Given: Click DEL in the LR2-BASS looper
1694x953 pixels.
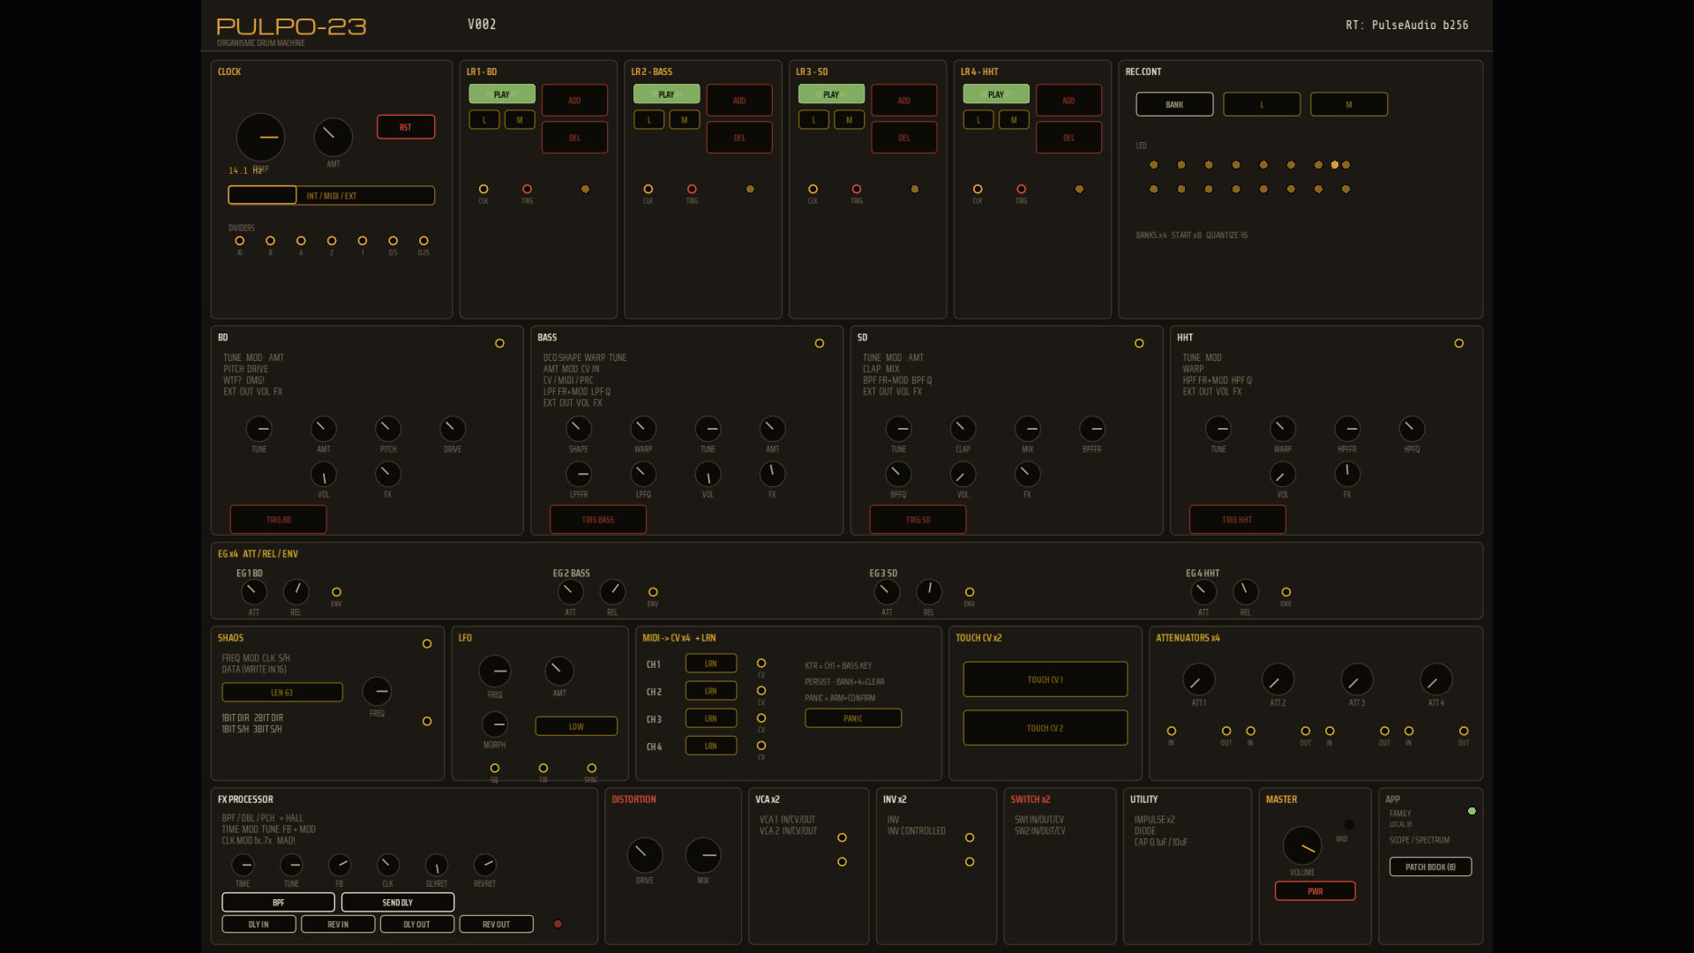Looking at the screenshot, I should (x=739, y=138).
